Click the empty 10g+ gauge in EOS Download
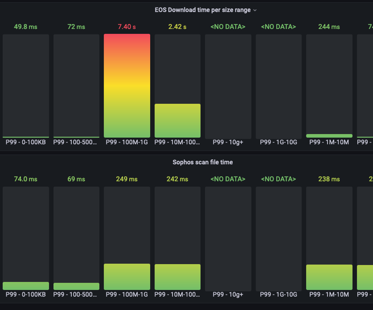The height and width of the screenshot is (310, 373). (x=228, y=86)
